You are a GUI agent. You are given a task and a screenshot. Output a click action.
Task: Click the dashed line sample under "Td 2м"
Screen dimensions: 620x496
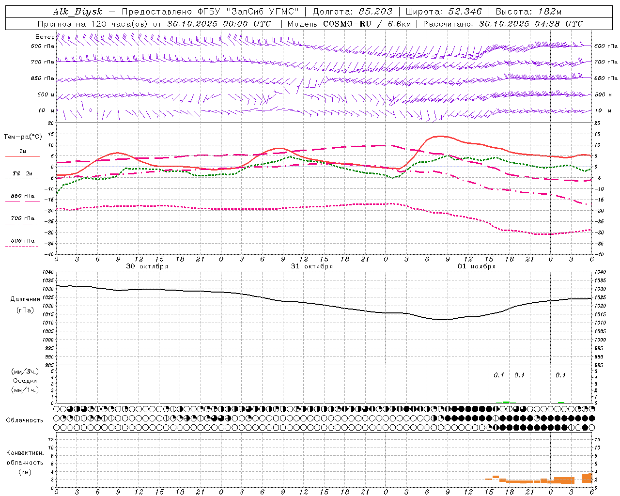click(x=21, y=179)
